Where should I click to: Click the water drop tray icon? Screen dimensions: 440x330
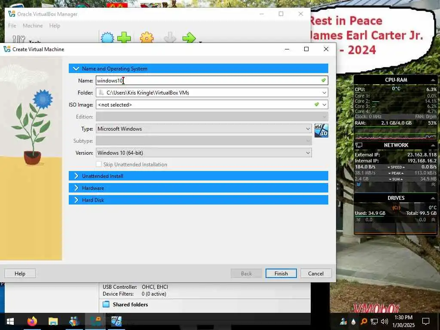(x=353, y=321)
